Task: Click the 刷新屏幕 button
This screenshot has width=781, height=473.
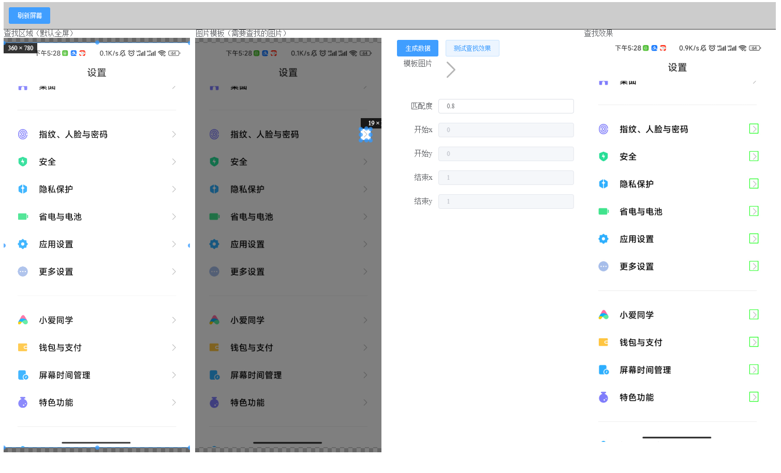Action: 29,16
